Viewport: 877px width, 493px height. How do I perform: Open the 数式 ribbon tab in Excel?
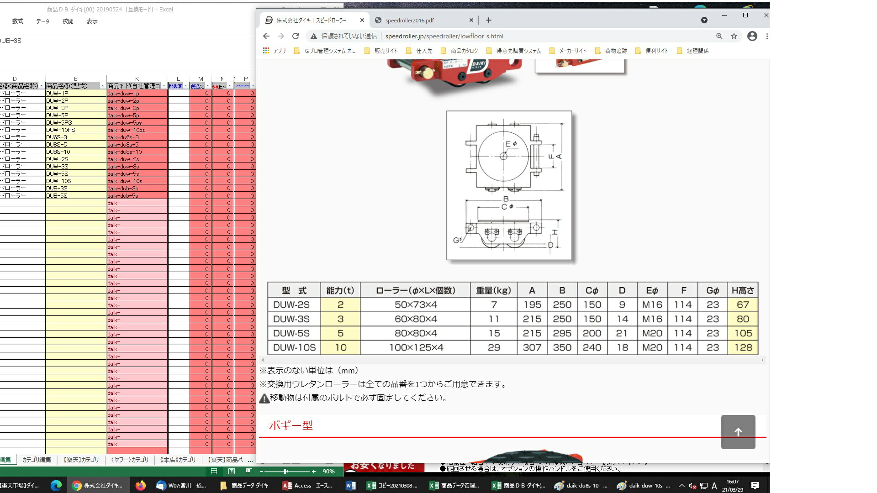coord(18,21)
